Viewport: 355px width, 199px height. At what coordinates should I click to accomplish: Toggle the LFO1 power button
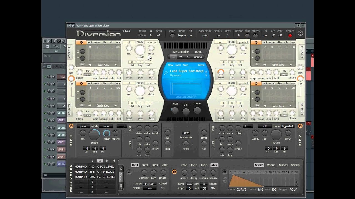click(129, 172)
